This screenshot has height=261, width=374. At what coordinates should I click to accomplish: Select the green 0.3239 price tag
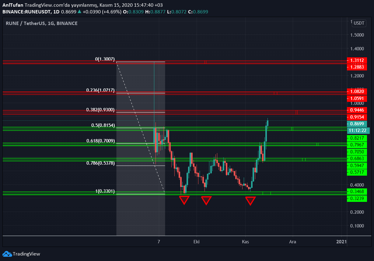[357, 198]
